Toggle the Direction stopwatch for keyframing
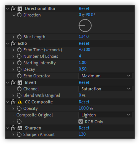The width and height of the screenshot is (140, 144). [x=19, y=15]
